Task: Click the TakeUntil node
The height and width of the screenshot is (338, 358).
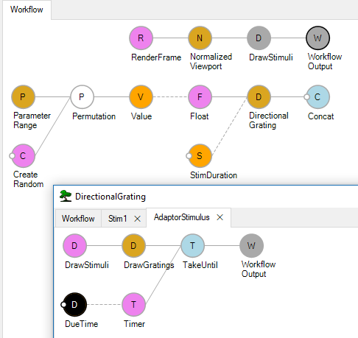Action: pyautogui.click(x=192, y=245)
